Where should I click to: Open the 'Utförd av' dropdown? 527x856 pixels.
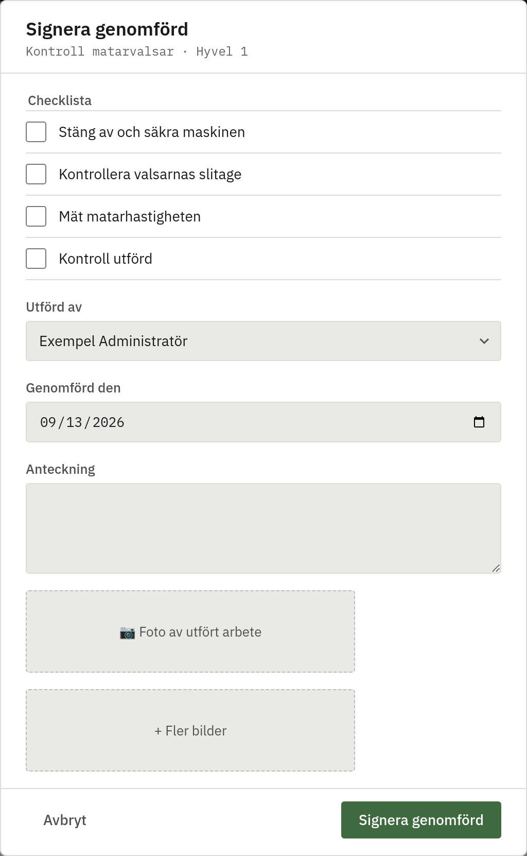[263, 341]
